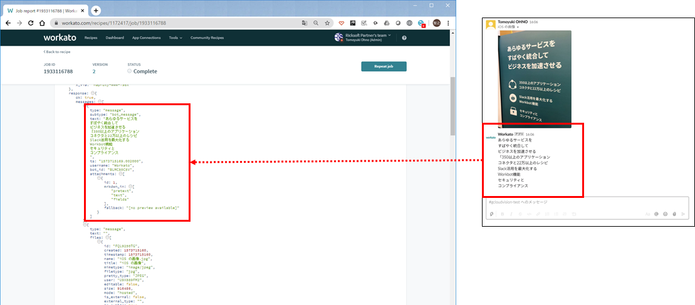Image resolution: width=695 pixels, height=305 pixels.
Task: Open a new browser tab
Action: coord(96,10)
